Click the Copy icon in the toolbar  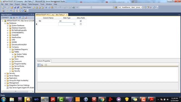tap(49, 7)
